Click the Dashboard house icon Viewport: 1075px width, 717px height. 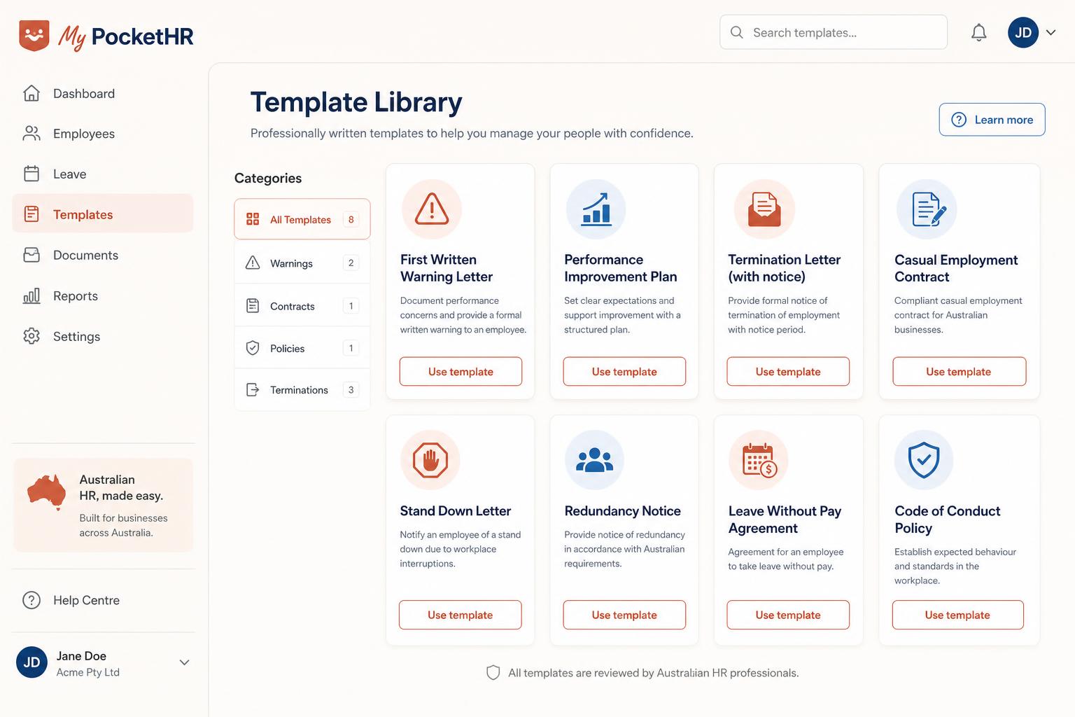click(31, 93)
